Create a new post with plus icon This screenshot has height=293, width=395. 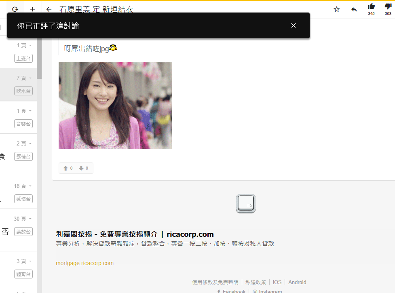[x=33, y=9]
